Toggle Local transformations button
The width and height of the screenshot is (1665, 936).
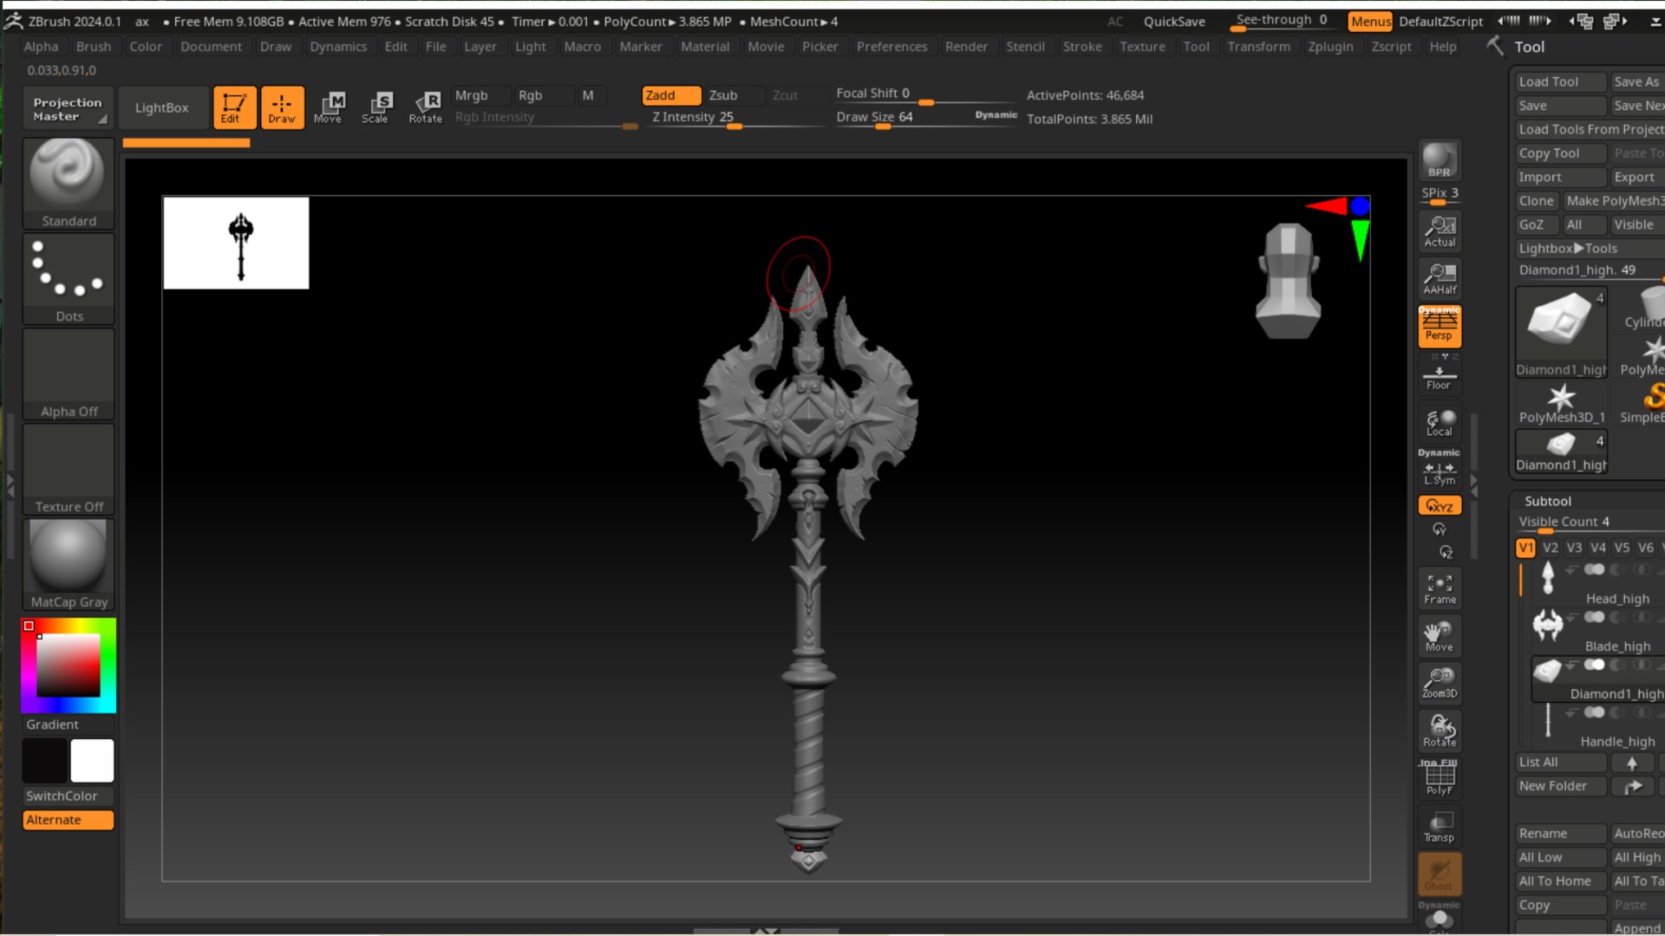[1440, 422]
